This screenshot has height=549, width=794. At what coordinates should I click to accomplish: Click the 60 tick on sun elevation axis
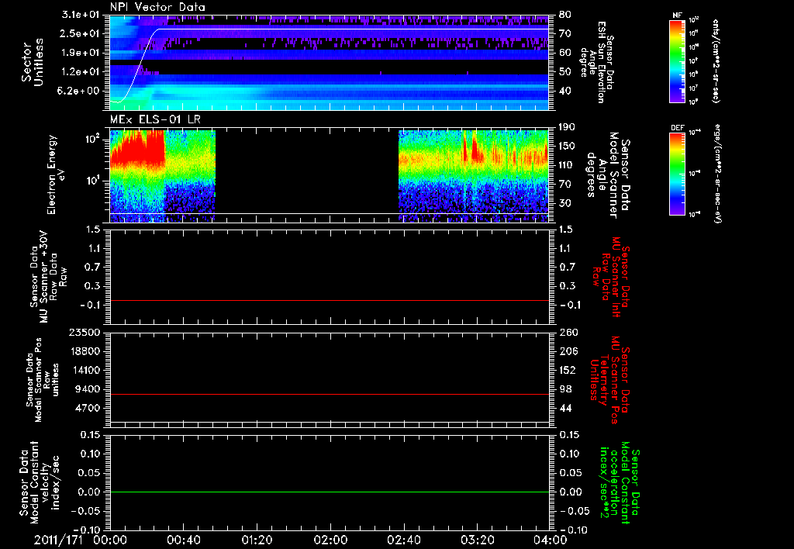[x=564, y=53]
